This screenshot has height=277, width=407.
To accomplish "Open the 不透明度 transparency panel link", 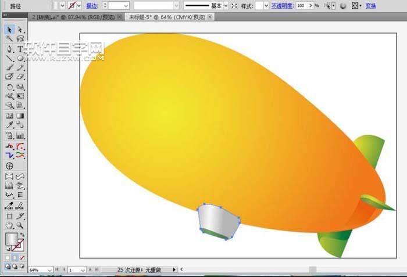I will (282, 6).
